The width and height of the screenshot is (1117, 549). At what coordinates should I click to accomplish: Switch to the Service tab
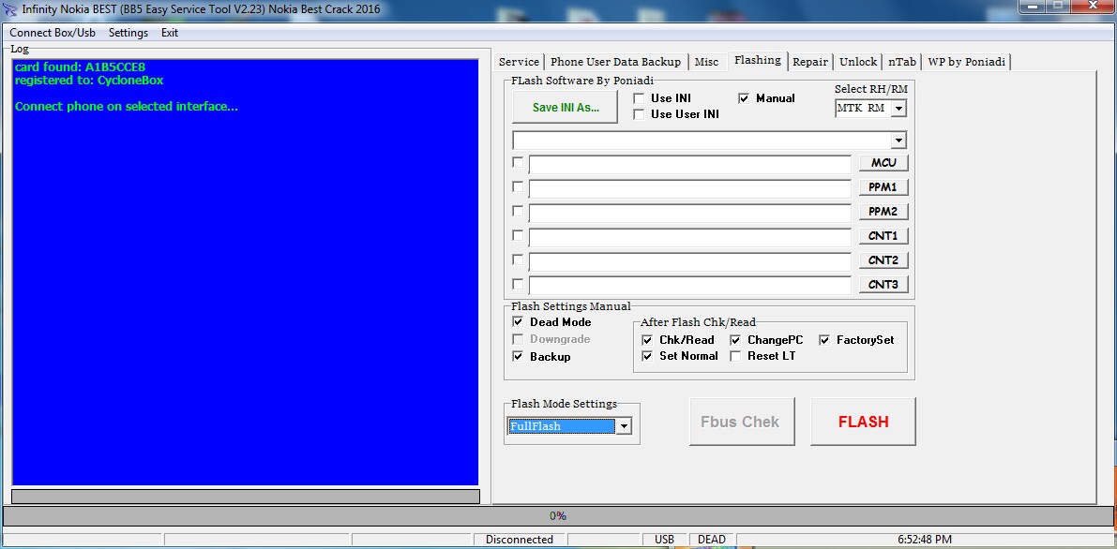pos(519,62)
